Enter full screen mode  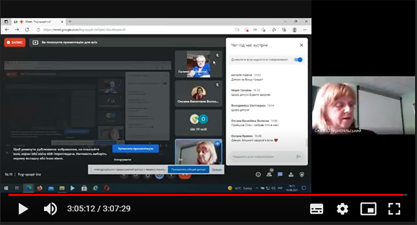tap(394, 209)
